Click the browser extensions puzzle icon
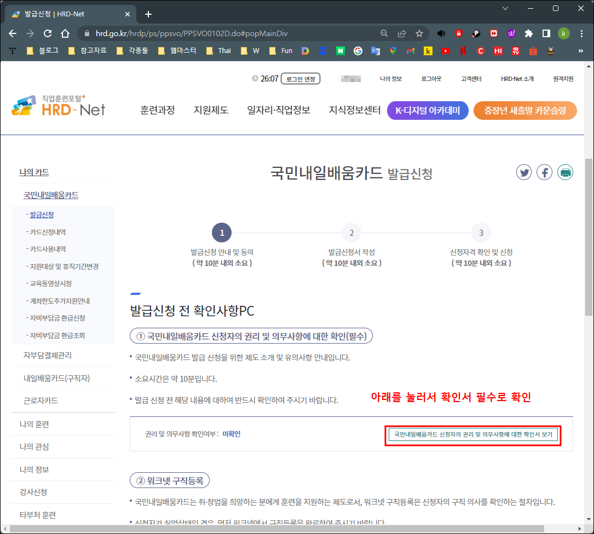This screenshot has width=594, height=534. 528,33
